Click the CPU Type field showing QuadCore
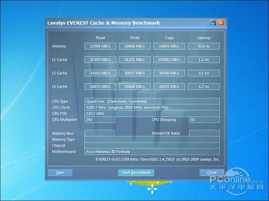Screen dimensions: 269x201 (x=152, y=101)
